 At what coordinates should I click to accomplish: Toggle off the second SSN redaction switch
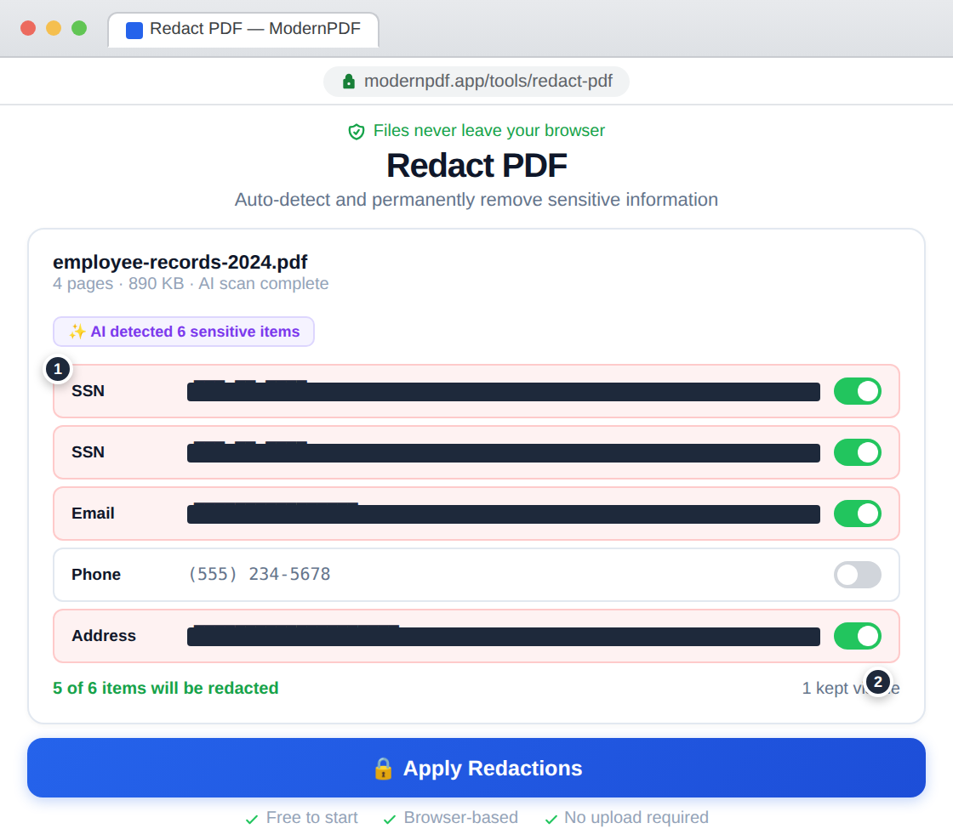tap(858, 452)
